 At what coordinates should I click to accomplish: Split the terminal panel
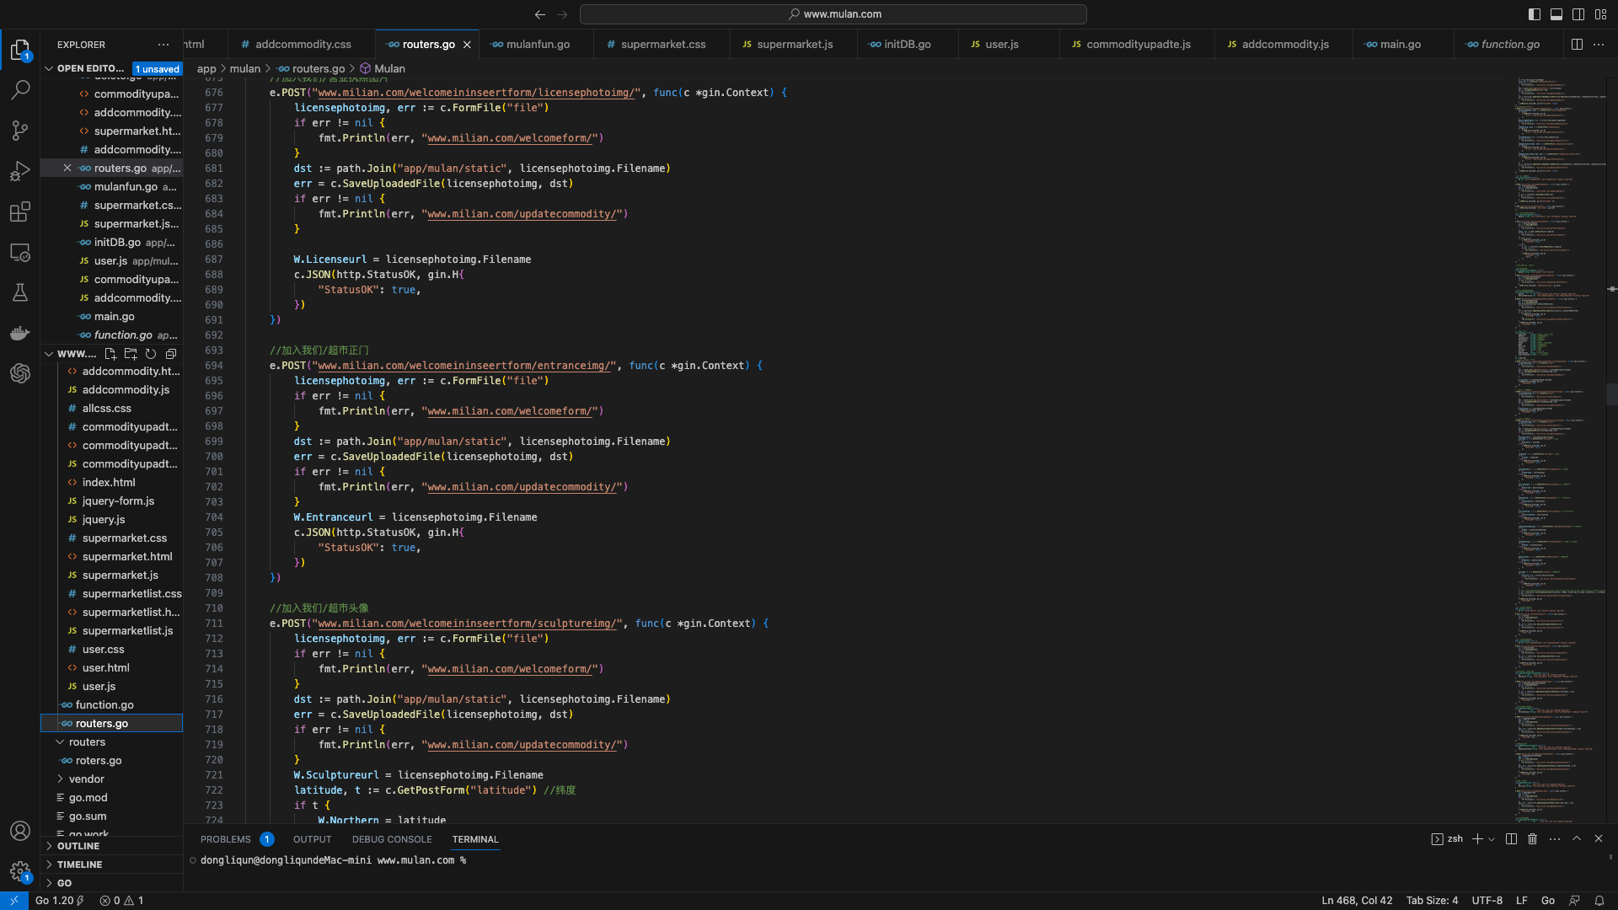(x=1511, y=839)
